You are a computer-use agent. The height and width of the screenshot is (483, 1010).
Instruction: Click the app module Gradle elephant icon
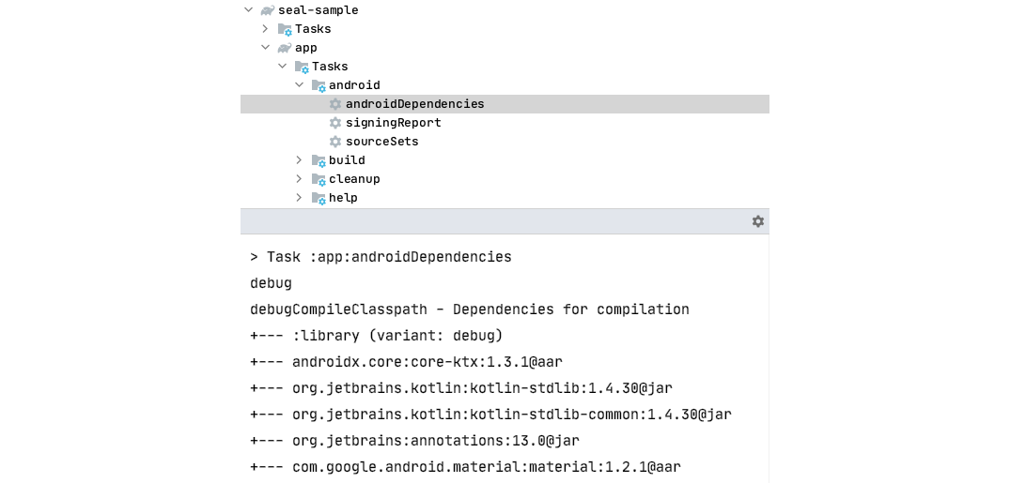point(284,48)
